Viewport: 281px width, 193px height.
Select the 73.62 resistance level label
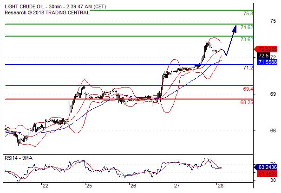pos(247,40)
